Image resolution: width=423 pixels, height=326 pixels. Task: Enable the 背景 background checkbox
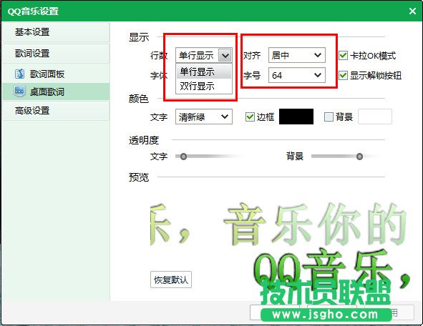tap(329, 117)
